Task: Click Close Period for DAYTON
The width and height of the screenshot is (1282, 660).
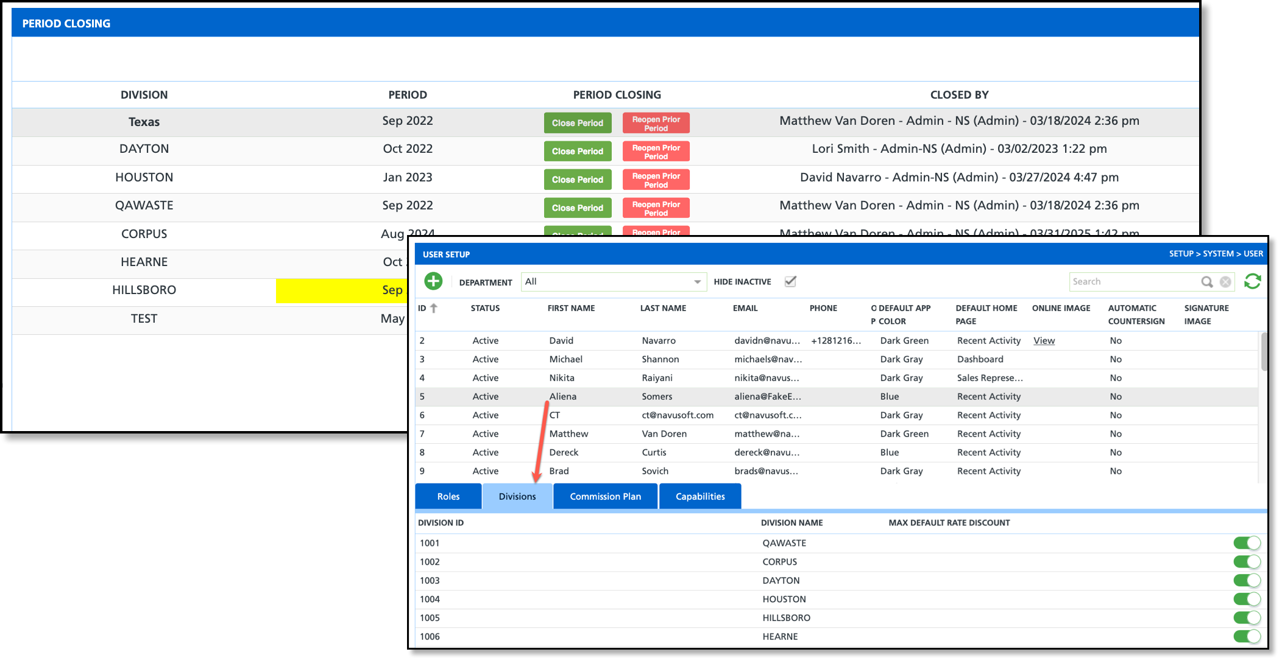Action: 577,151
